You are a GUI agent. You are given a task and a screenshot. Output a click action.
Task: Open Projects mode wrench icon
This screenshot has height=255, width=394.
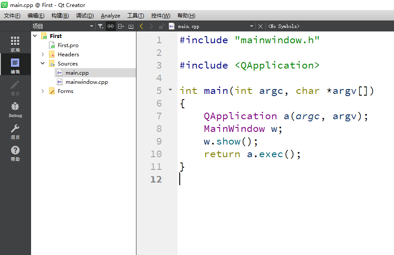15,128
